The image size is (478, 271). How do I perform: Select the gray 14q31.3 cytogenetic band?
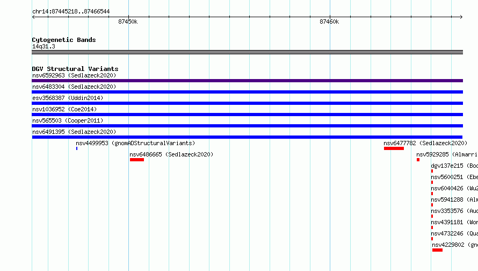(x=247, y=52)
